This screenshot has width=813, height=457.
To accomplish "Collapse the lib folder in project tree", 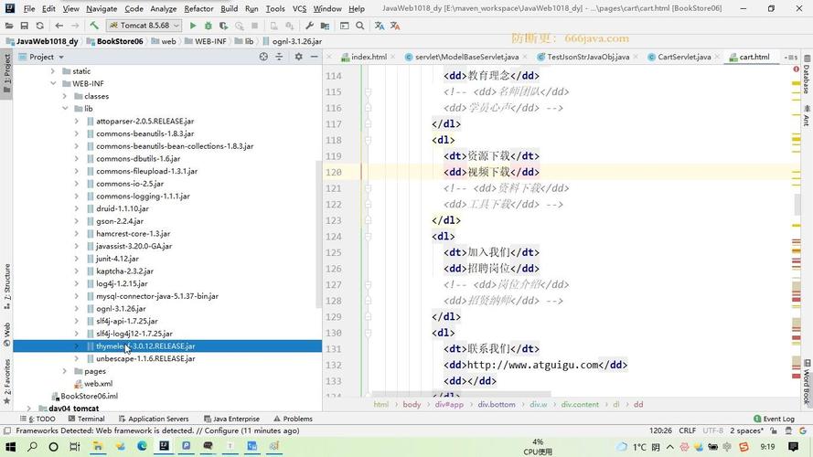I will [x=65, y=109].
